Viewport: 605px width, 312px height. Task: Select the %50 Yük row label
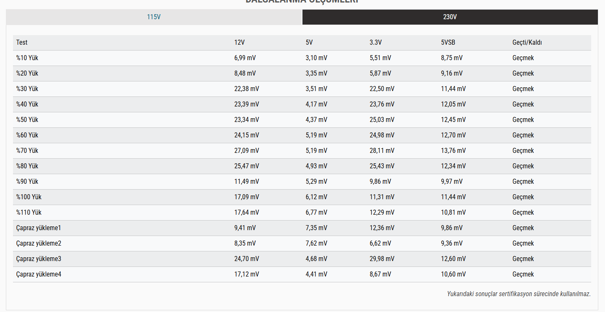(x=27, y=120)
